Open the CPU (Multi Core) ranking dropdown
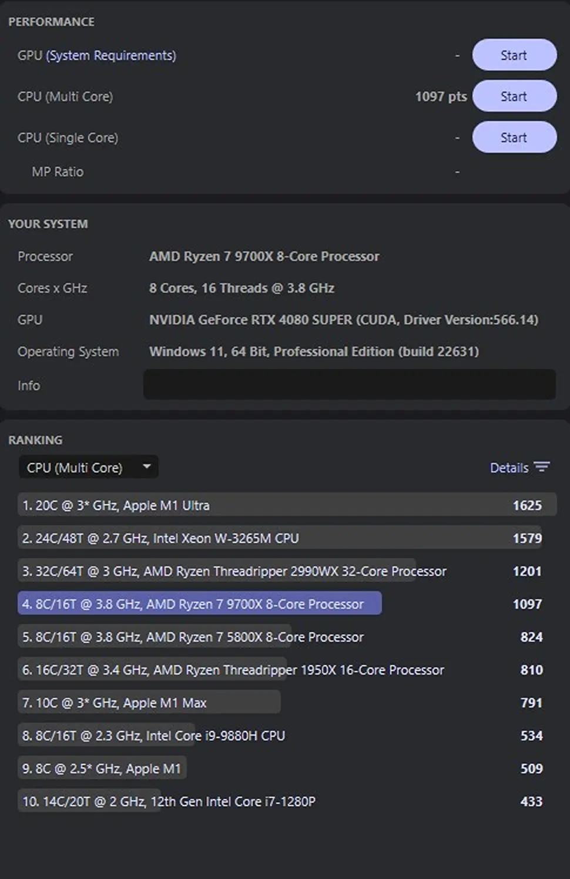The height and width of the screenshot is (879, 570). pyautogui.click(x=89, y=468)
